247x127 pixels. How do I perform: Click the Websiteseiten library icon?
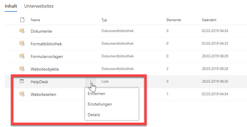22,94
